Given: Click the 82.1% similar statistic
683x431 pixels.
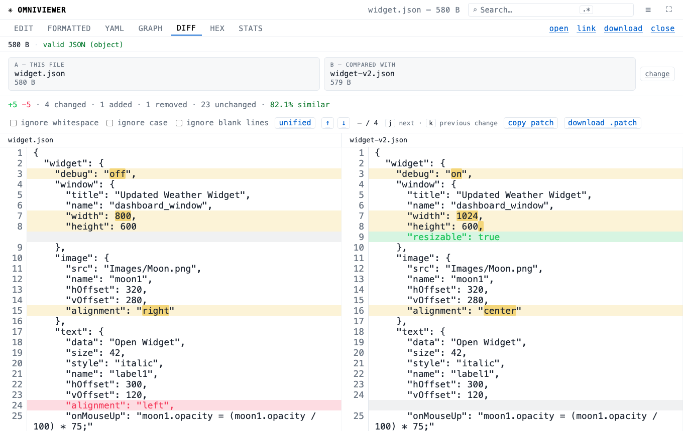Looking at the screenshot, I should point(300,105).
